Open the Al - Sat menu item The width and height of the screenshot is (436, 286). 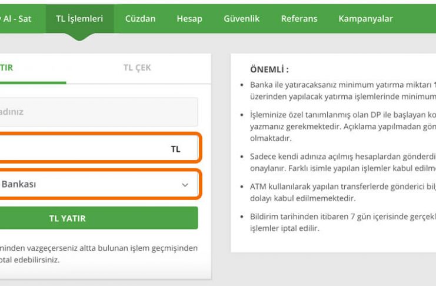(16, 19)
